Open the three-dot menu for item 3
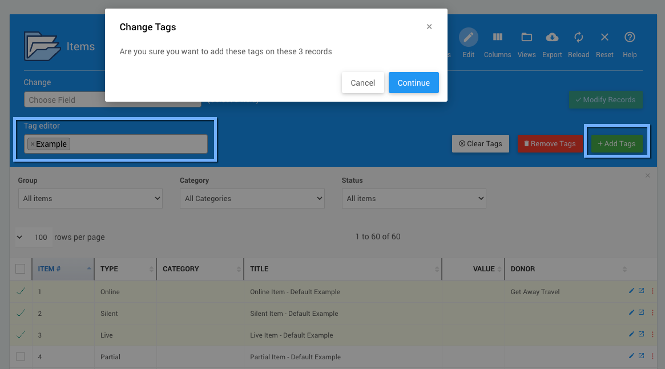Screen dimensions: 665x369 pyautogui.click(x=652, y=335)
